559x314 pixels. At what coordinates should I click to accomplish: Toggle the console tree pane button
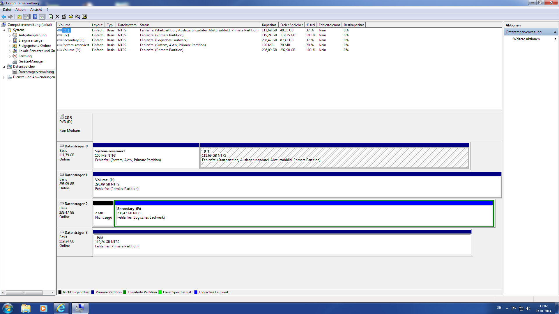click(26, 17)
